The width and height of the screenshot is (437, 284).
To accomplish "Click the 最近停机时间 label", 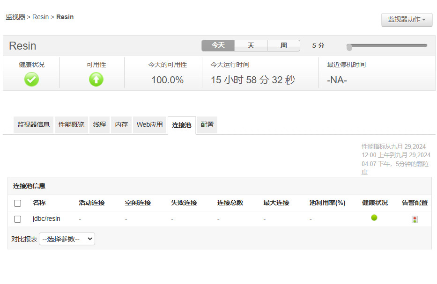I will [347, 65].
